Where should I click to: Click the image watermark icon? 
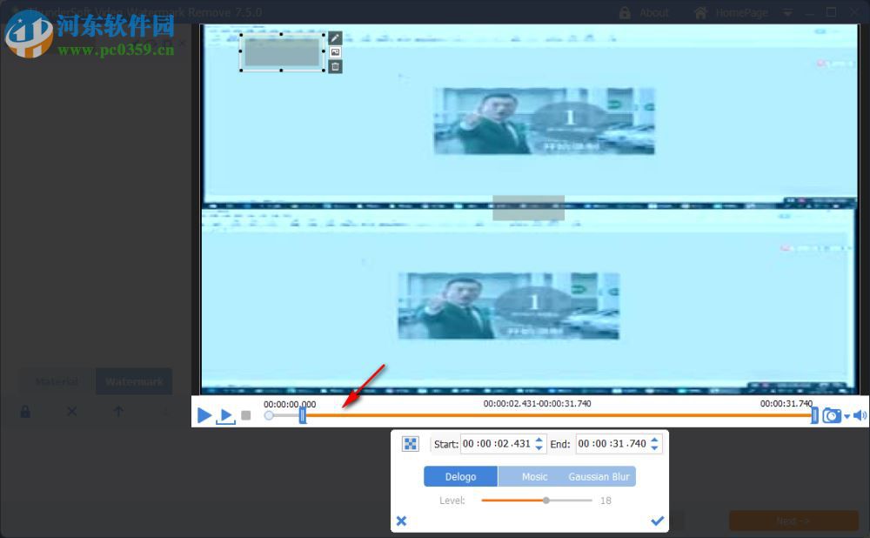[x=335, y=52]
